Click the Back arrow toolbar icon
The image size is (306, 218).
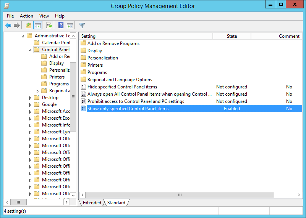pyautogui.click(x=8, y=26)
